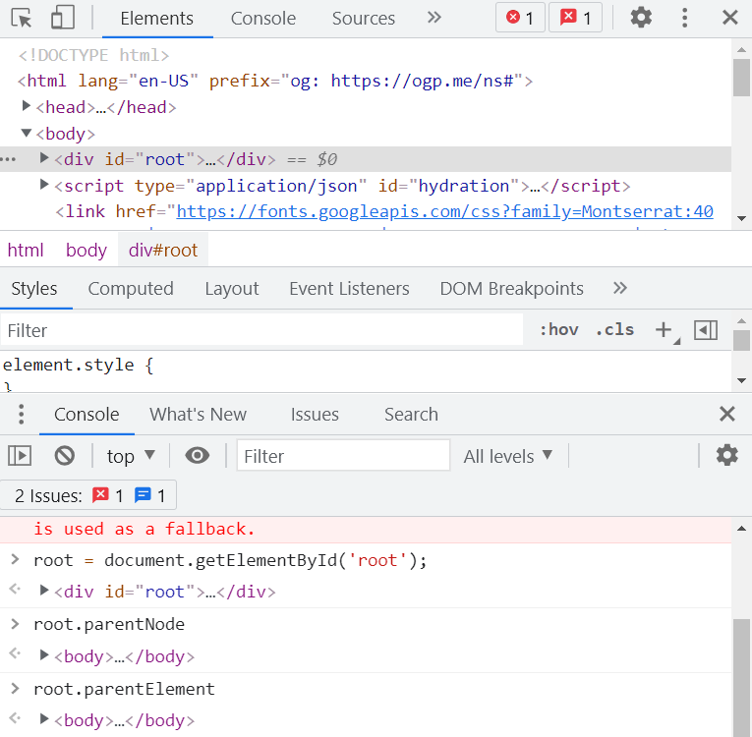Switch to the Console tab in top bar
The image size is (752, 737).
coord(263,19)
